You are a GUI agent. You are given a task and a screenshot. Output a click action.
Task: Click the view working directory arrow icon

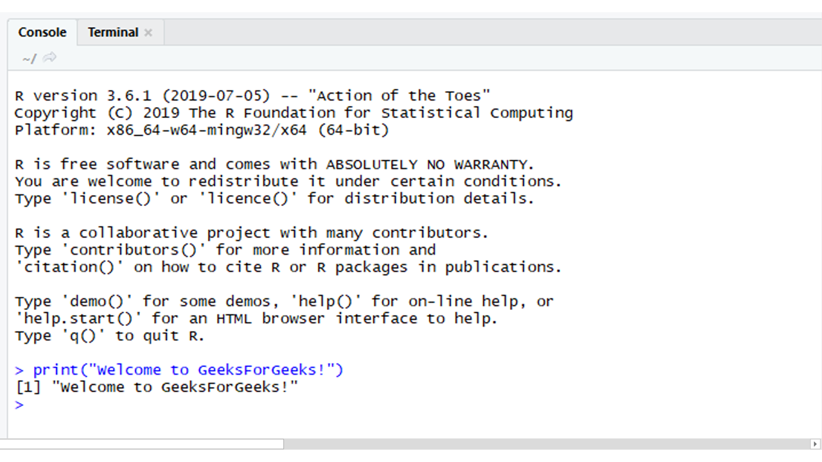[49, 58]
